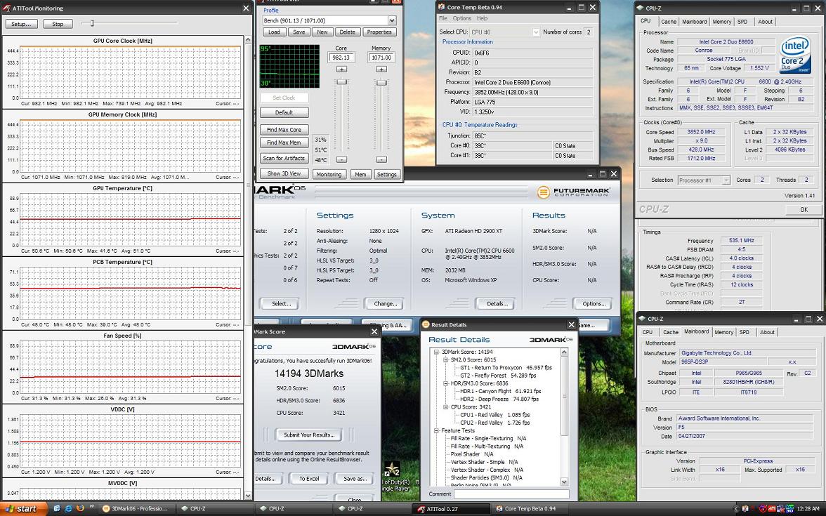This screenshot has height=516, width=826.
Task: Click the Delete profile button in ATITool
Action: point(347,32)
